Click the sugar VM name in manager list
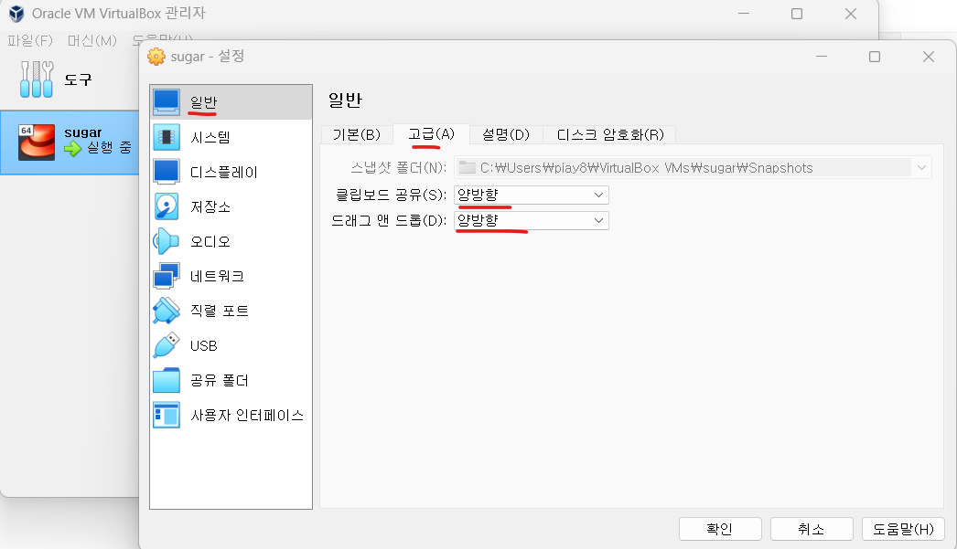This screenshot has height=549, width=957. (83, 132)
